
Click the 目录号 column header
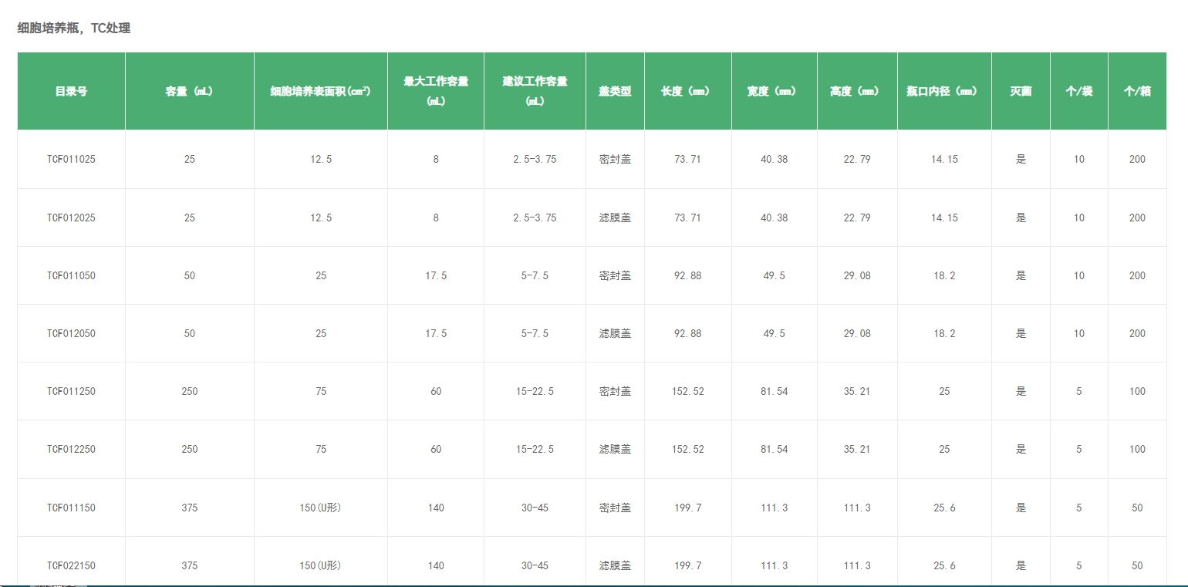[x=71, y=91]
